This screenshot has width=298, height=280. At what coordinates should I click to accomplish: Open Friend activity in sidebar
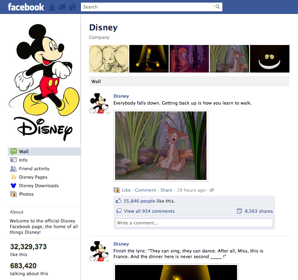(x=44, y=169)
